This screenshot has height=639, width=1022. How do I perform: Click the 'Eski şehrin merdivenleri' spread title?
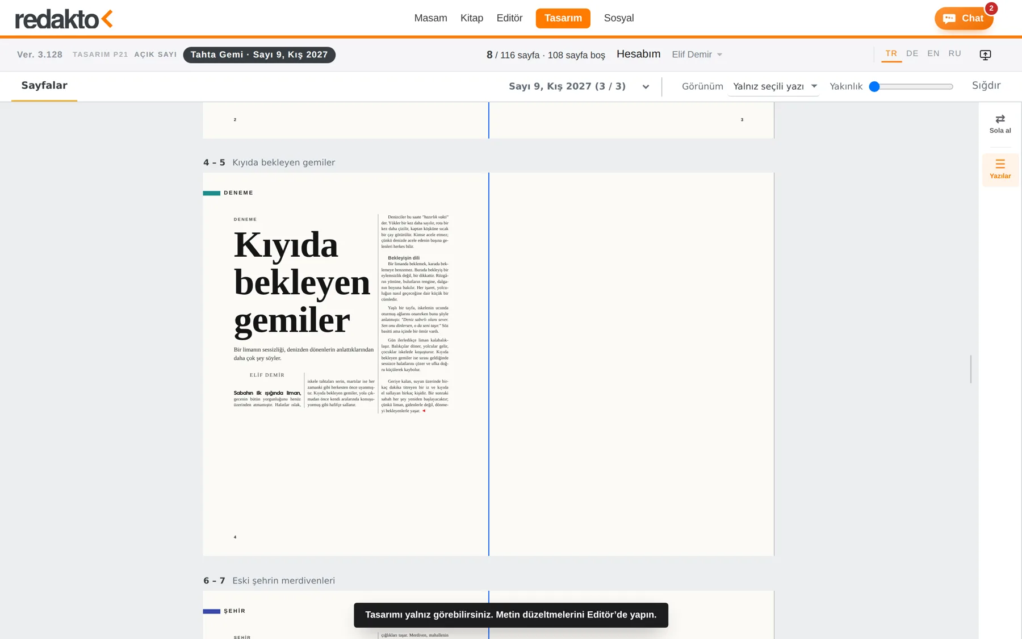pos(283,580)
